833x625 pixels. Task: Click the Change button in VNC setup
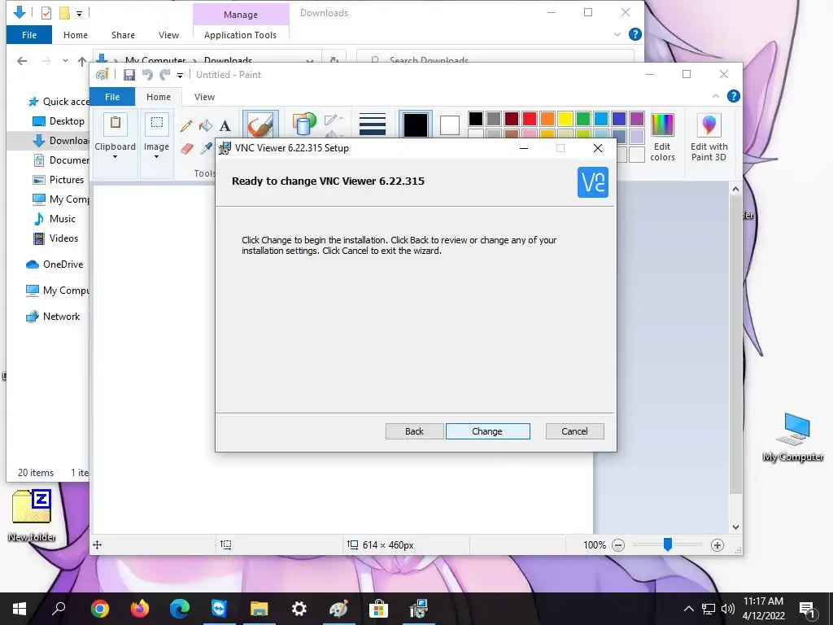click(x=488, y=431)
